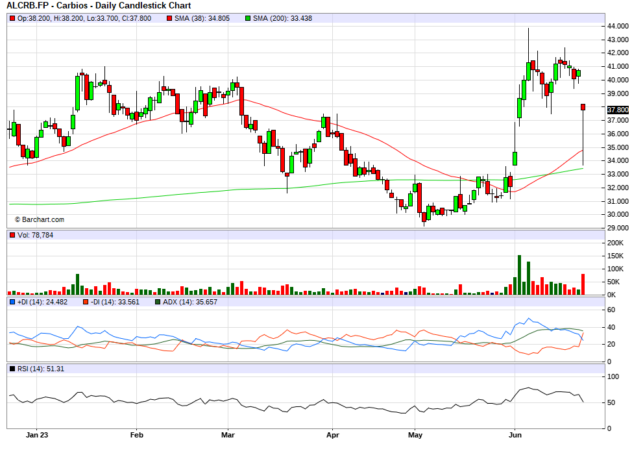Click the chart title ALCRB.FP Carbios

tap(99, 6)
